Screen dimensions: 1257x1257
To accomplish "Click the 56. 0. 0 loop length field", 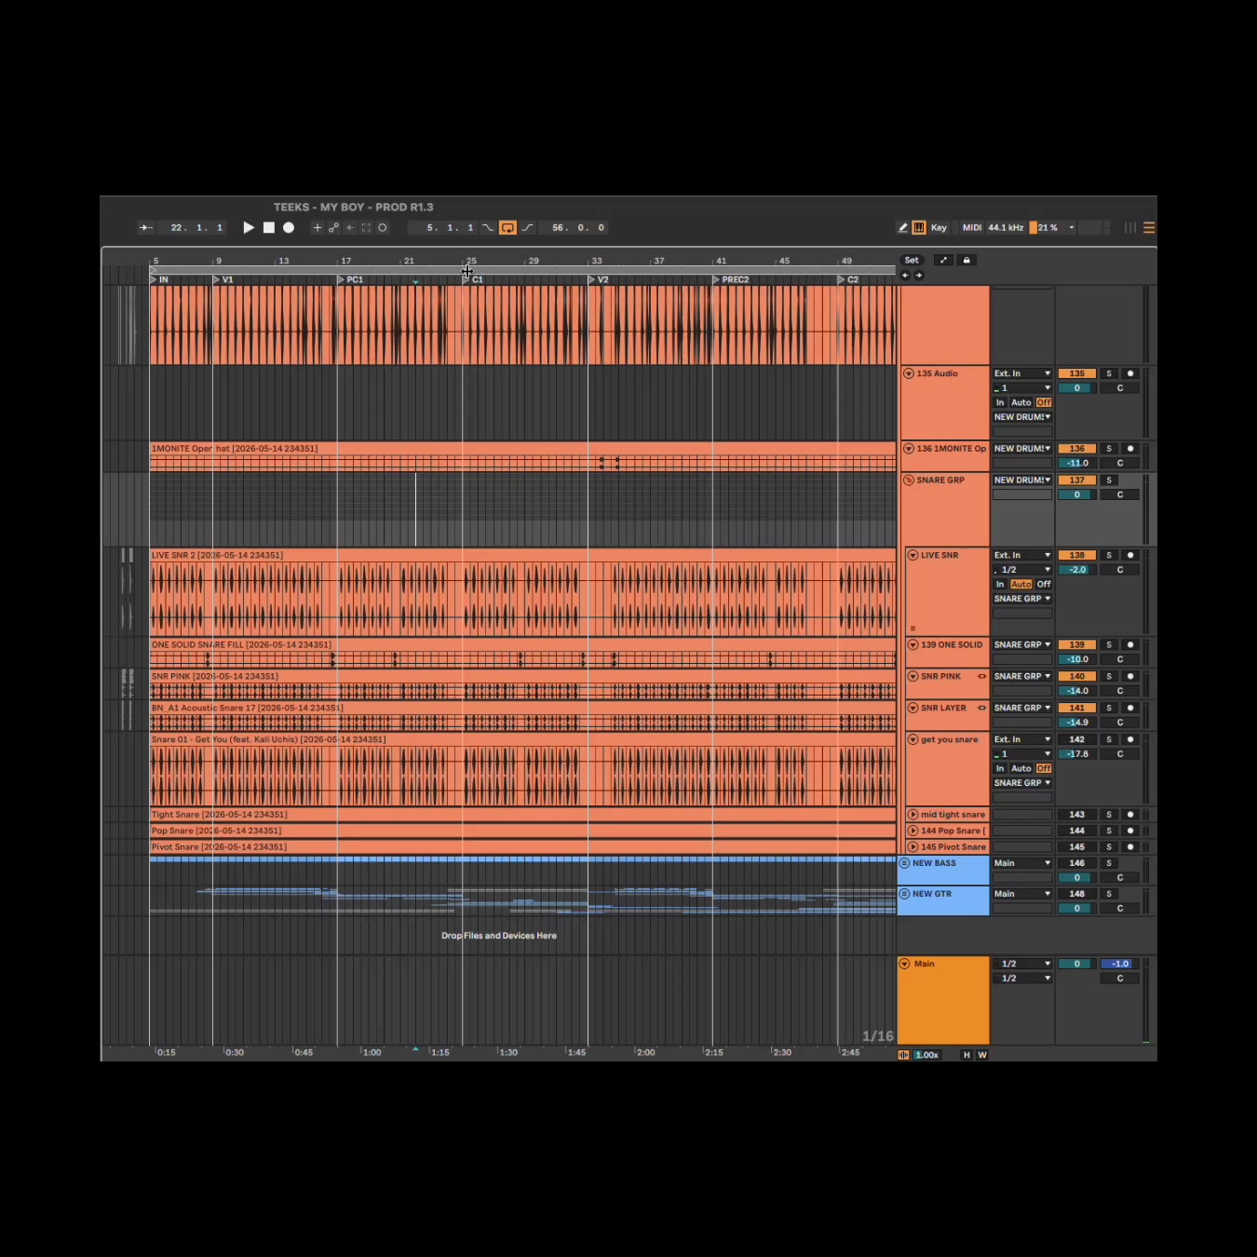I will [x=578, y=227].
